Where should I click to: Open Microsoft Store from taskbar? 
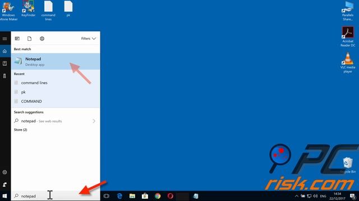tap(145, 196)
